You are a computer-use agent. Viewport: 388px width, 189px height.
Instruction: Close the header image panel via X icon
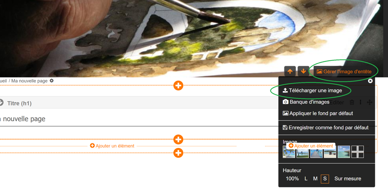click(x=370, y=81)
